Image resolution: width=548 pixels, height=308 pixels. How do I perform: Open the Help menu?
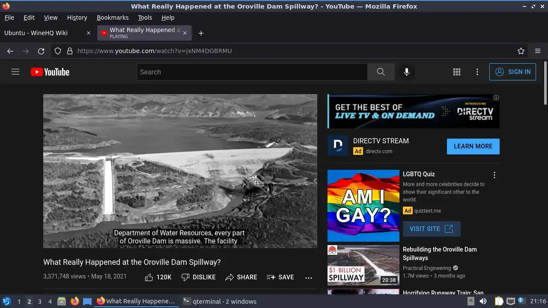pyautogui.click(x=168, y=18)
